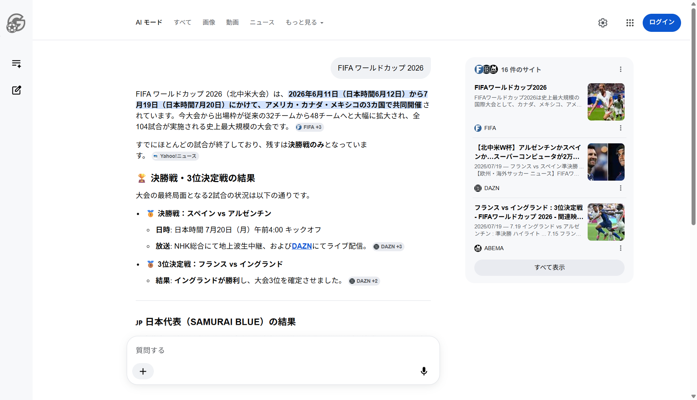
Task: Switch to the 動画 tab
Action: (232, 22)
